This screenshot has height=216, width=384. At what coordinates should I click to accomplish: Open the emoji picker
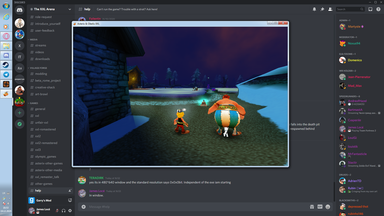pos(328,207)
